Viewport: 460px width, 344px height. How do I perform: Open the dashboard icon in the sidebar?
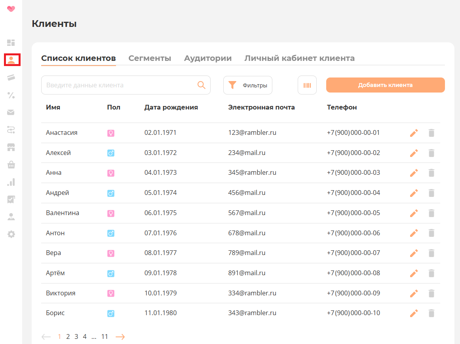(x=11, y=43)
